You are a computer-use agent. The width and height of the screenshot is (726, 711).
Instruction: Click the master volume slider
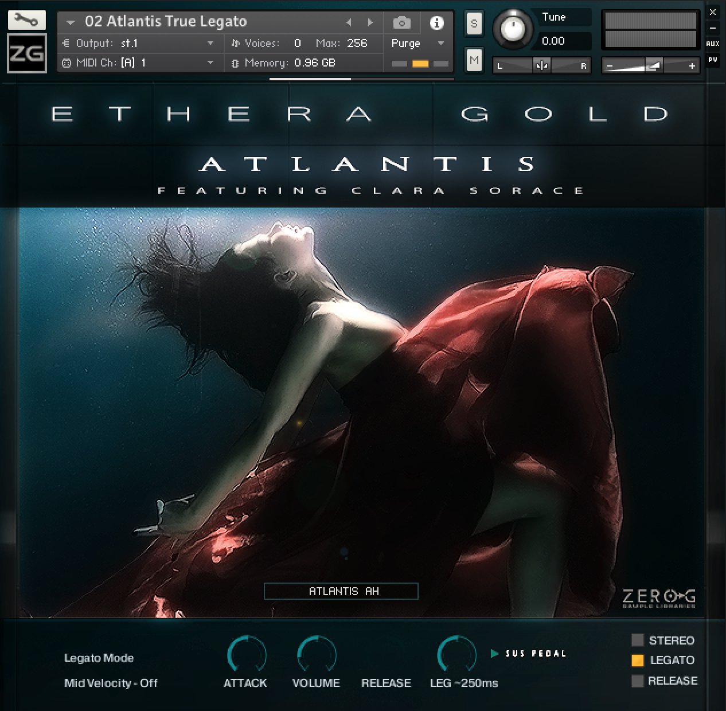651,66
